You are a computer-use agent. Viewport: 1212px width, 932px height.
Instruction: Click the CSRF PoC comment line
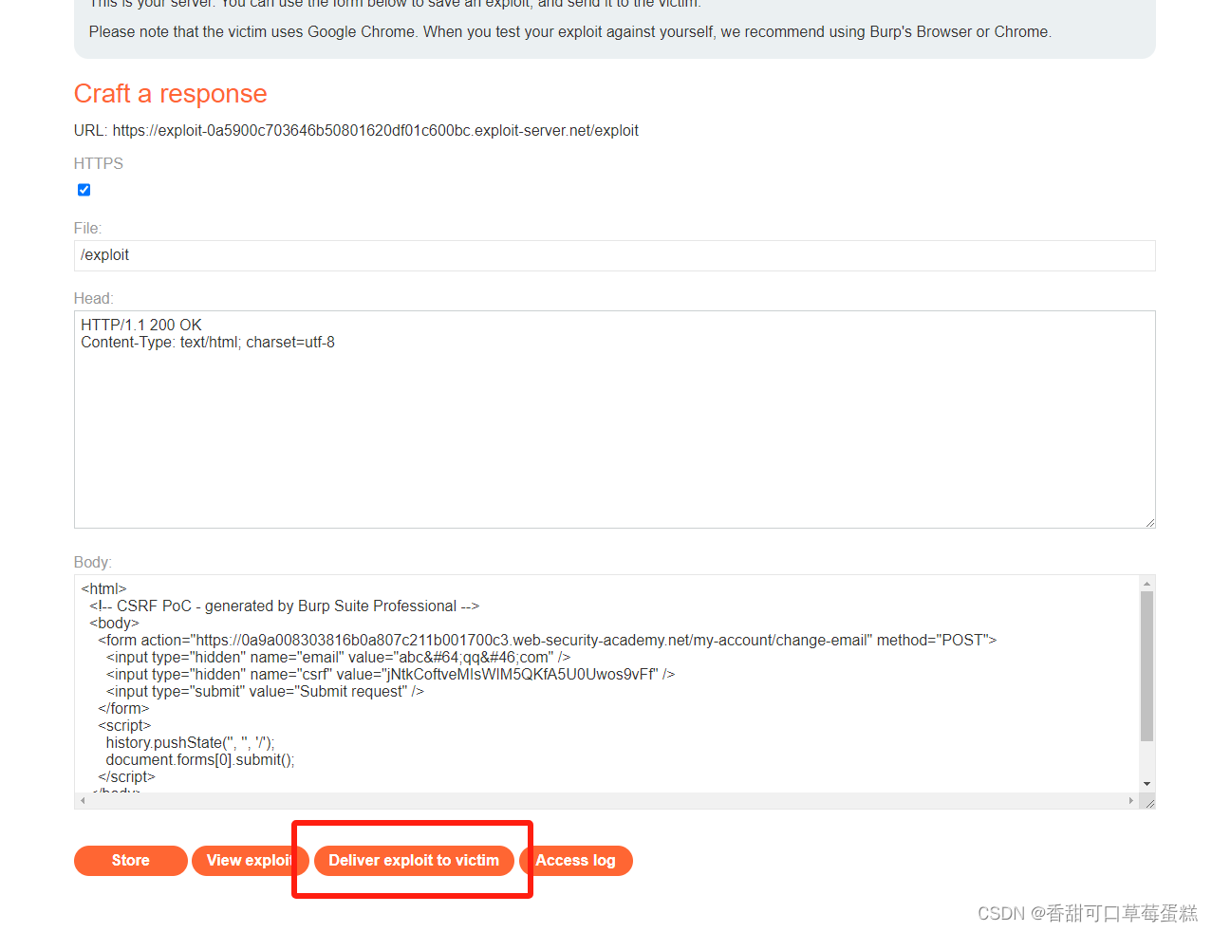(x=284, y=606)
